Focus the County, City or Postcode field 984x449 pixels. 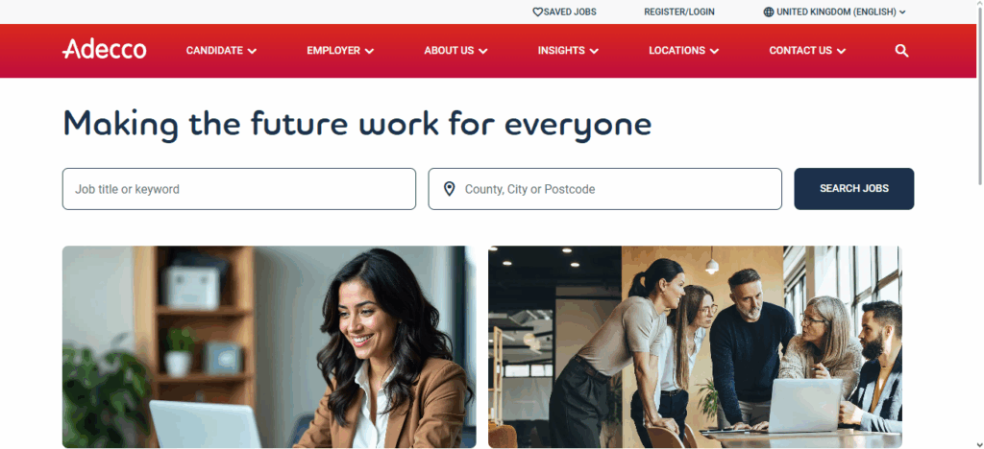605,188
